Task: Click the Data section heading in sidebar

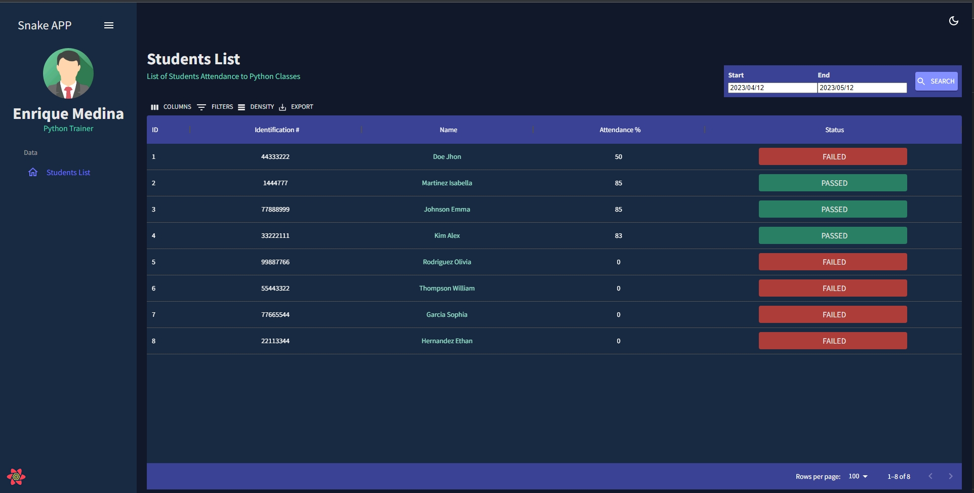Action: coord(30,152)
